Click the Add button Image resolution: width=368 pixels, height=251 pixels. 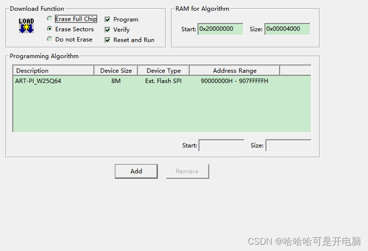pyautogui.click(x=136, y=171)
